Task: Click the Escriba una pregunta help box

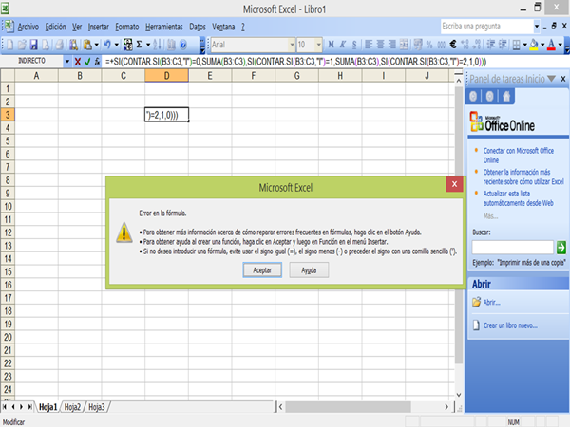Action: click(x=487, y=27)
